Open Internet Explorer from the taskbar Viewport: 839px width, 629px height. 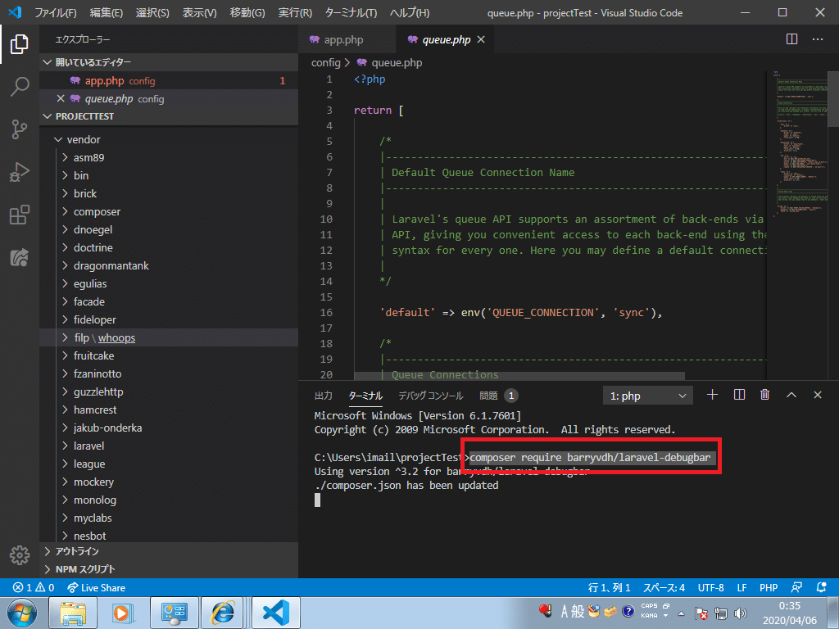[x=224, y=613]
